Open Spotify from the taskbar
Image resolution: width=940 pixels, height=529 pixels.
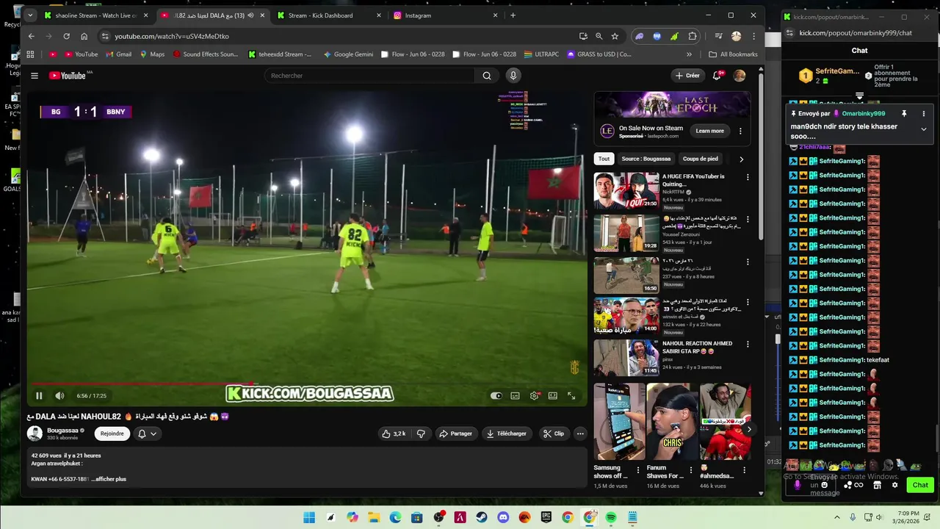611,517
